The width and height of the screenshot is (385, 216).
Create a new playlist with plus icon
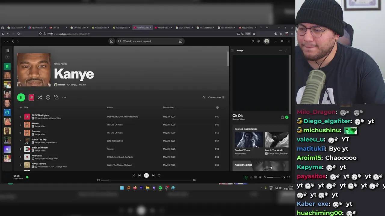(x=7, y=57)
